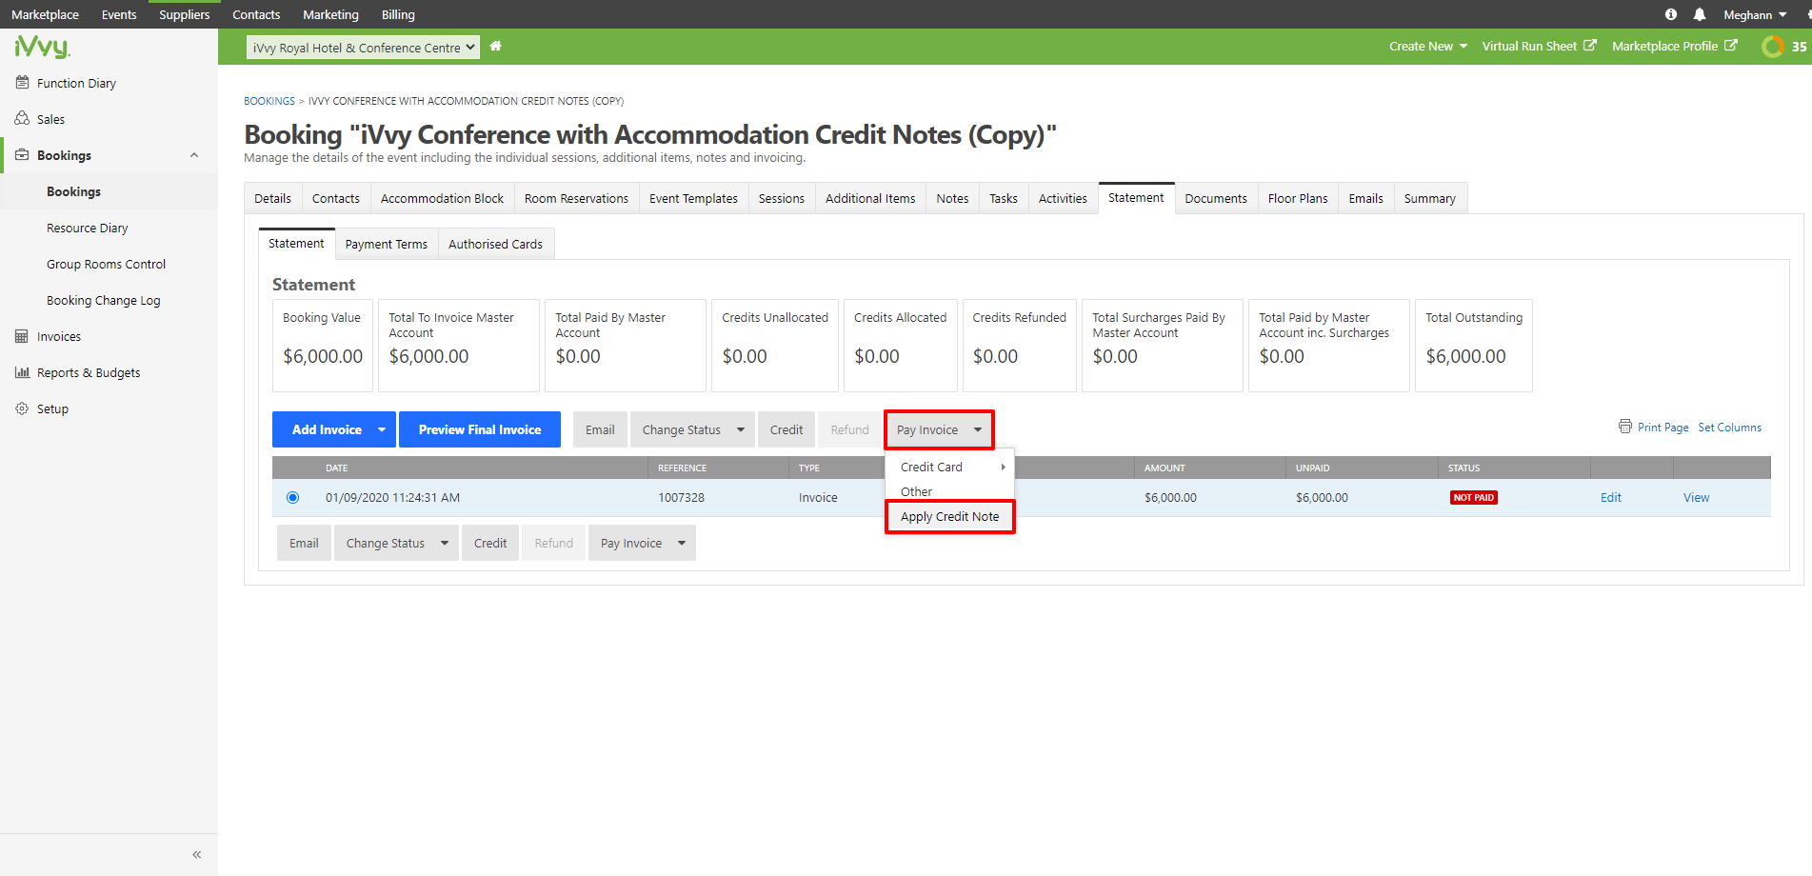Viewport: 1812px width, 876px height.
Task: Open the lower Pay Invoice dropdown
Action: pos(642,543)
